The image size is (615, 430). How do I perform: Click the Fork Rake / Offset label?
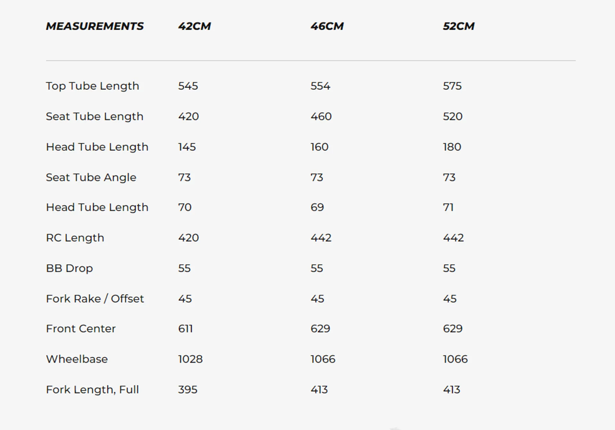tap(95, 299)
